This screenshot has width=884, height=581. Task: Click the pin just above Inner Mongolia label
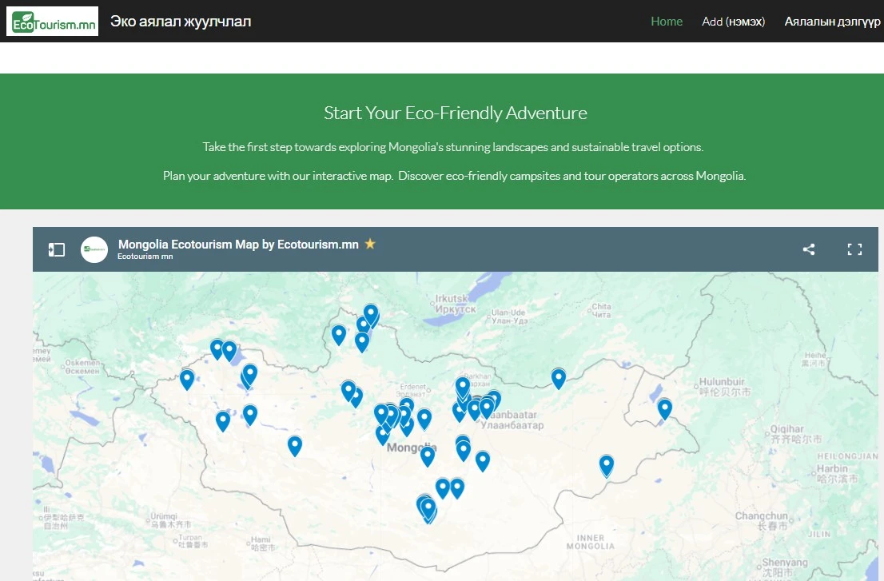(606, 466)
